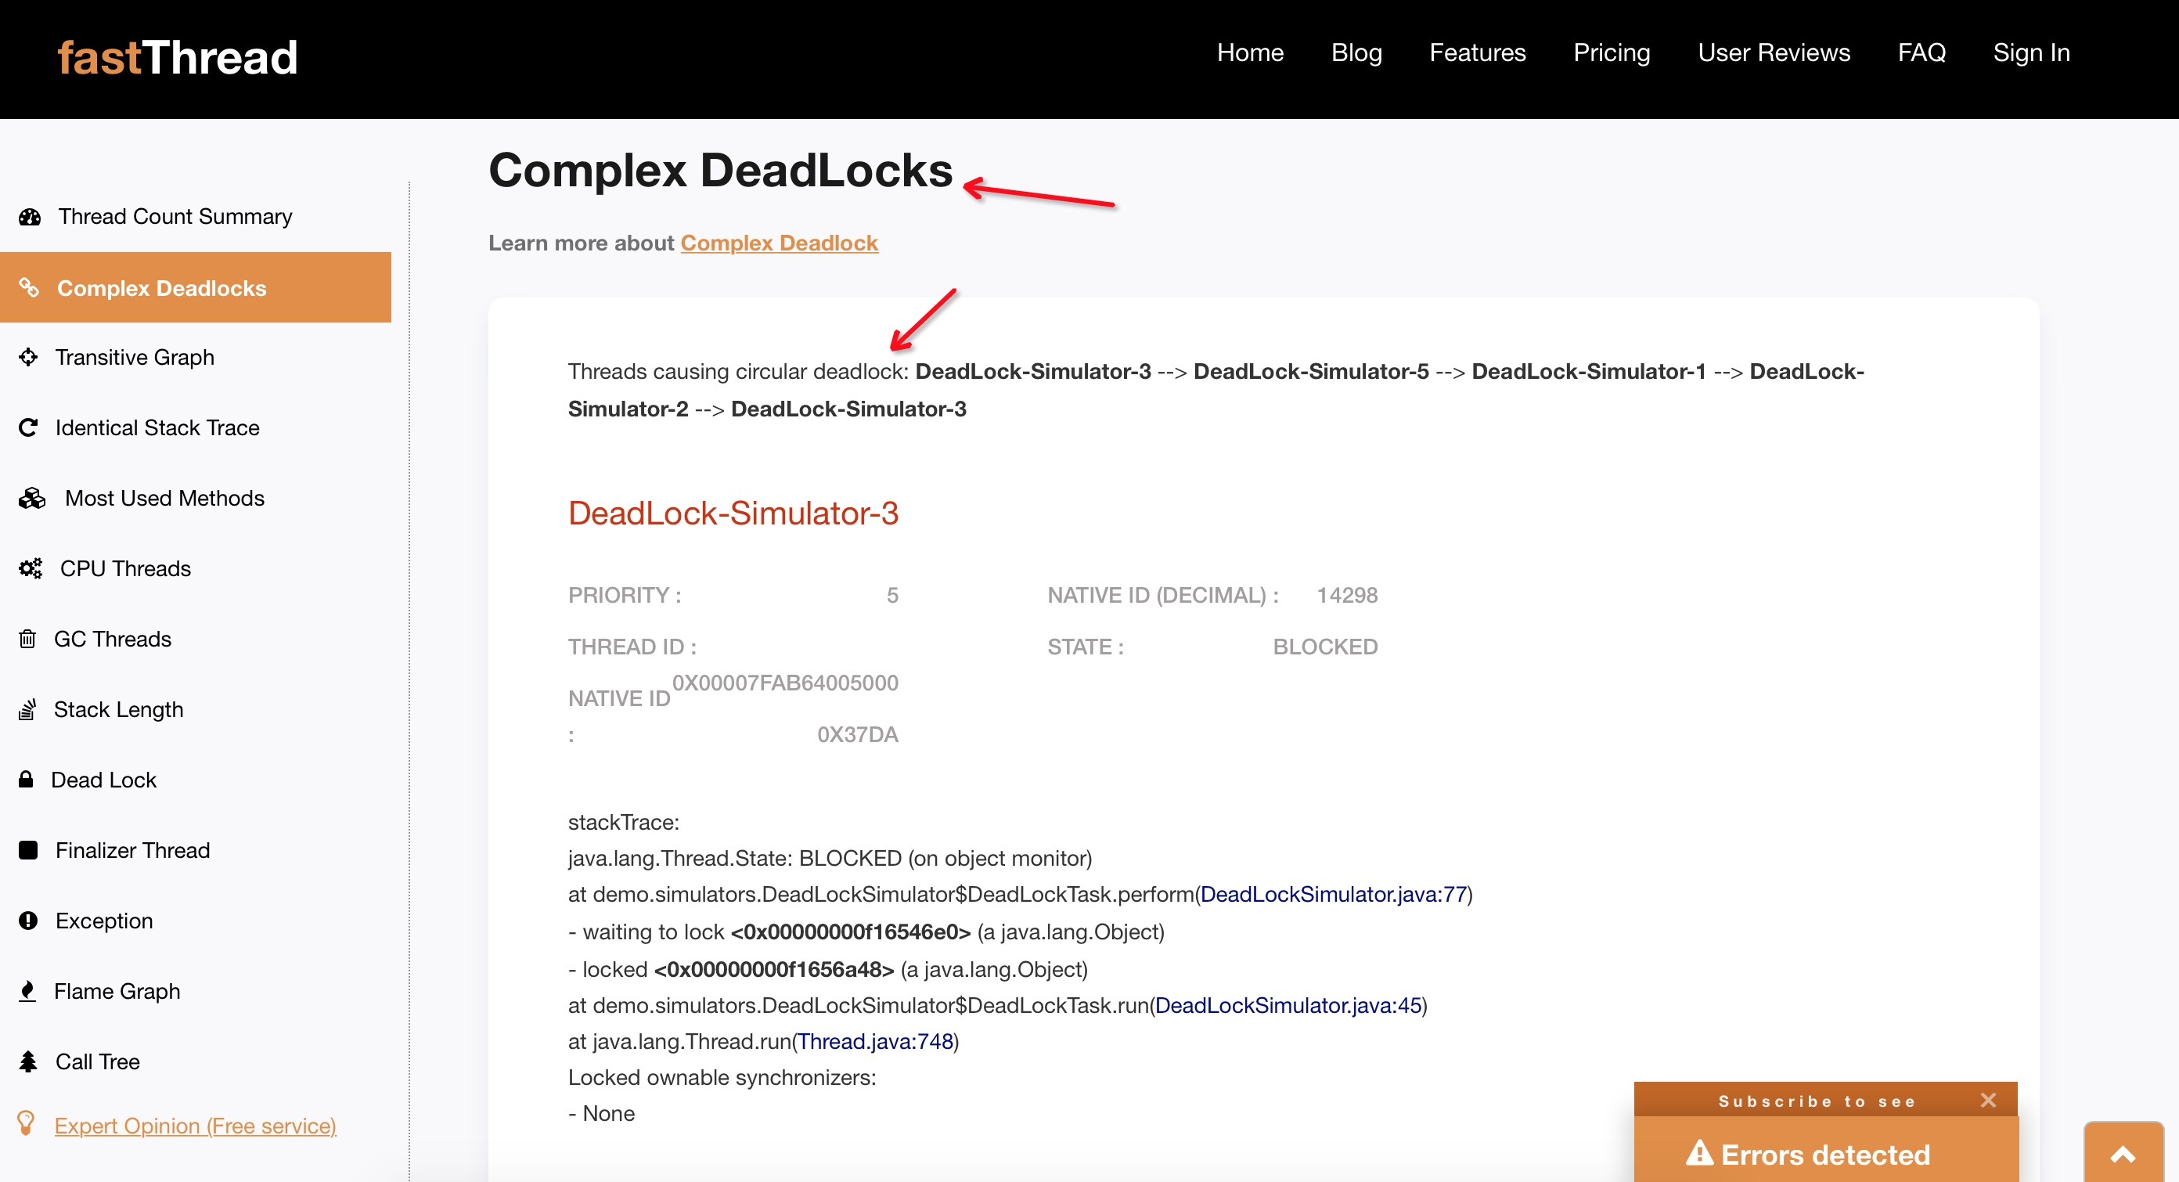Screen dimensions: 2179x1182
Task: Click the 'java.lang.Thread.State: BLOCKED' line
Action: click(830, 859)
